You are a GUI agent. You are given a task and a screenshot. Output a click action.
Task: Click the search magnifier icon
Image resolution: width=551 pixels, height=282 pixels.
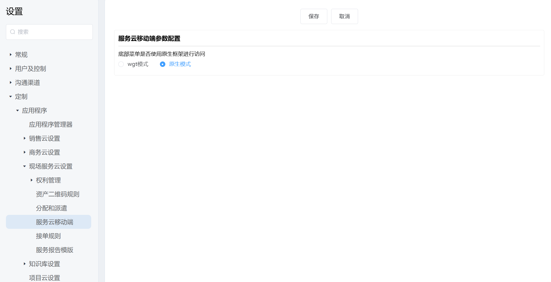point(12,32)
